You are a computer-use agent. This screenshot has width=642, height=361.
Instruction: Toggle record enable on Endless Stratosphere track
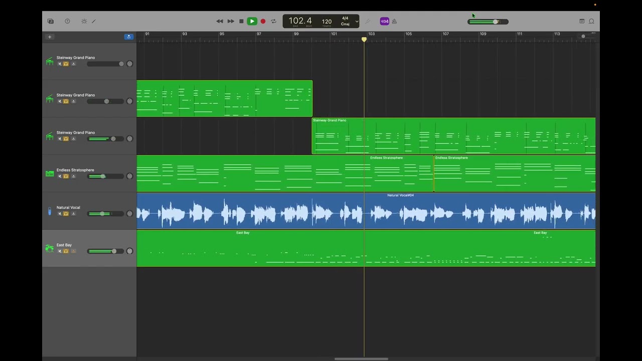pyautogui.click(x=73, y=176)
